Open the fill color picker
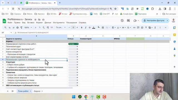 pyautogui.click(x=99, y=27)
